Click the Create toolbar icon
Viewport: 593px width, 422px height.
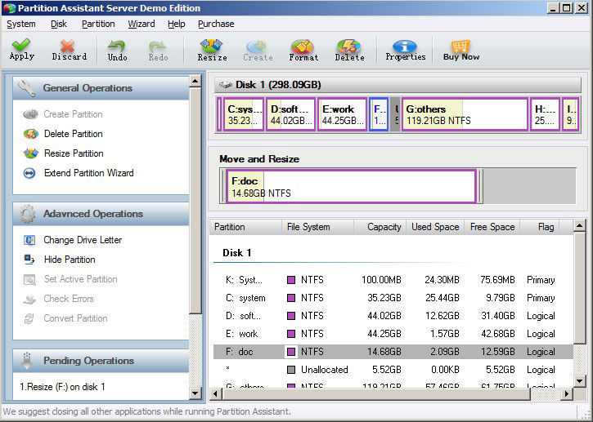pyautogui.click(x=258, y=46)
